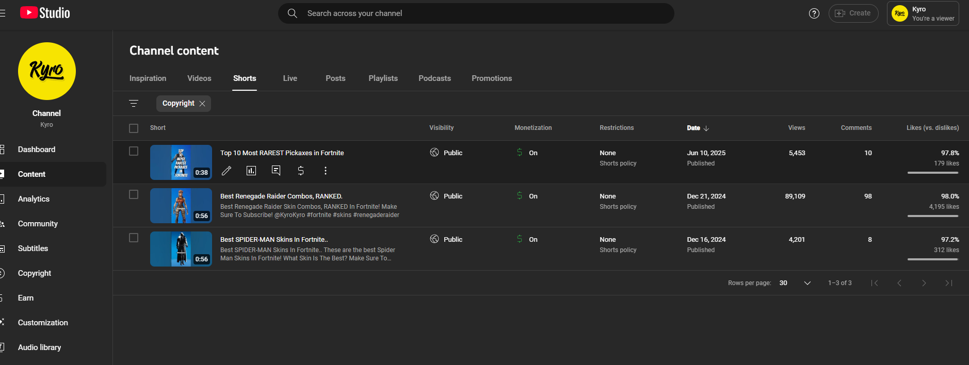Click the Public visibility icon for SPIDER-MAN short
The image size is (969, 365).
[x=434, y=239]
